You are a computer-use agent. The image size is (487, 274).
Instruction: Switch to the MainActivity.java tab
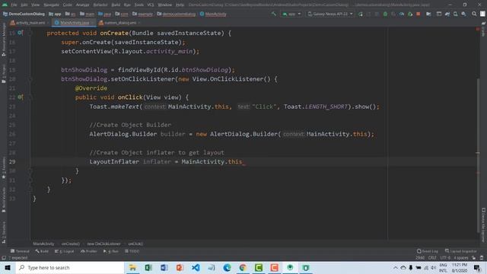(74, 23)
